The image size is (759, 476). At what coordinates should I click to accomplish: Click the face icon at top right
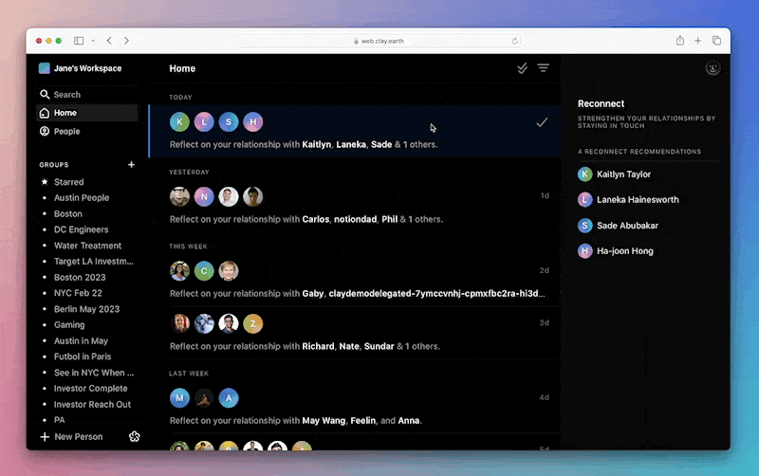click(x=713, y=68)
